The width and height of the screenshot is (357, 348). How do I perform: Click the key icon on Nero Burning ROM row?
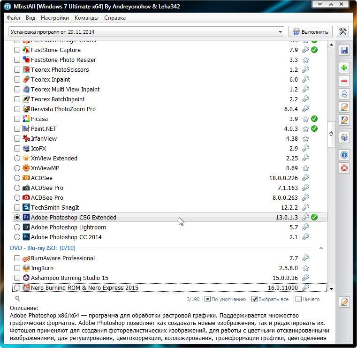click(x=305, y=287)
